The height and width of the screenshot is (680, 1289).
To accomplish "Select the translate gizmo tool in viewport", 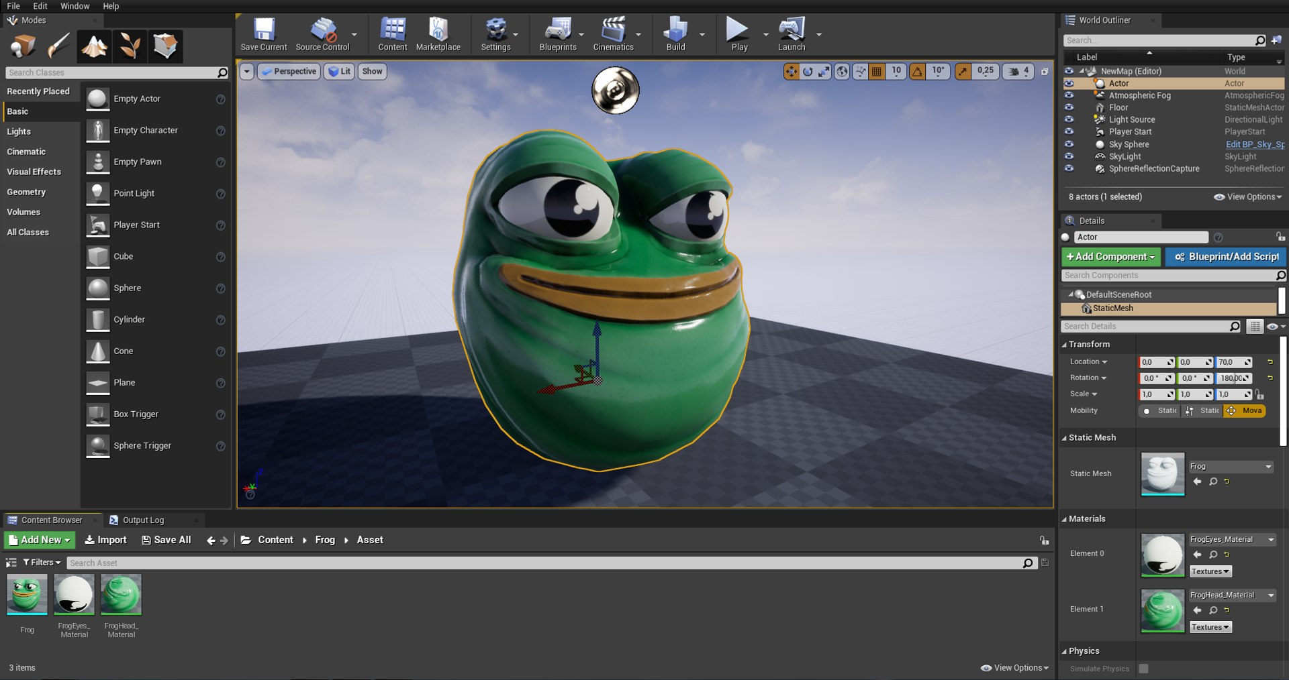I will [x=792, y=71].
